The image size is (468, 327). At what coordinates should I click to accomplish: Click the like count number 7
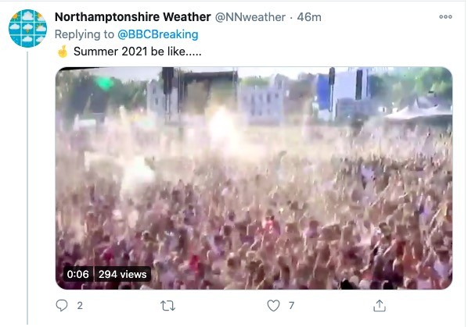pos(292,306)
